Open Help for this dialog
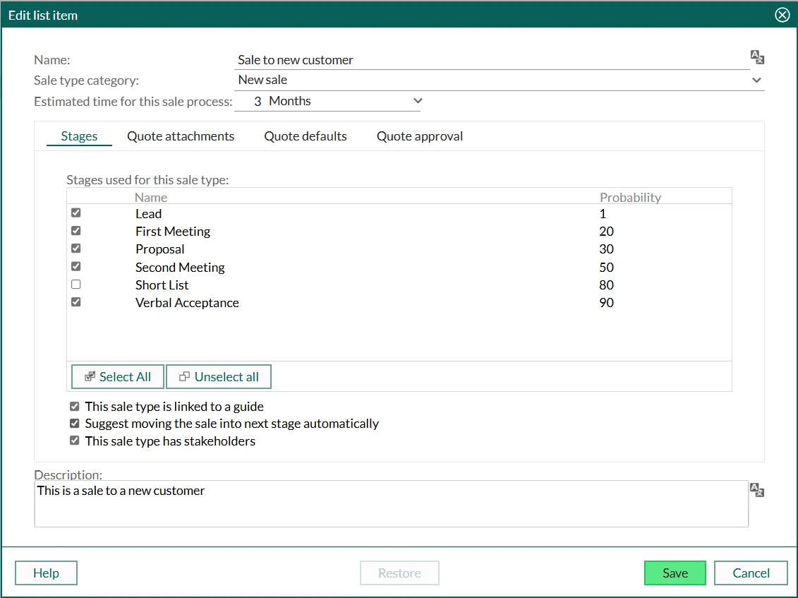The height and width of the screenshot is (598, 798). pos(46,573)
